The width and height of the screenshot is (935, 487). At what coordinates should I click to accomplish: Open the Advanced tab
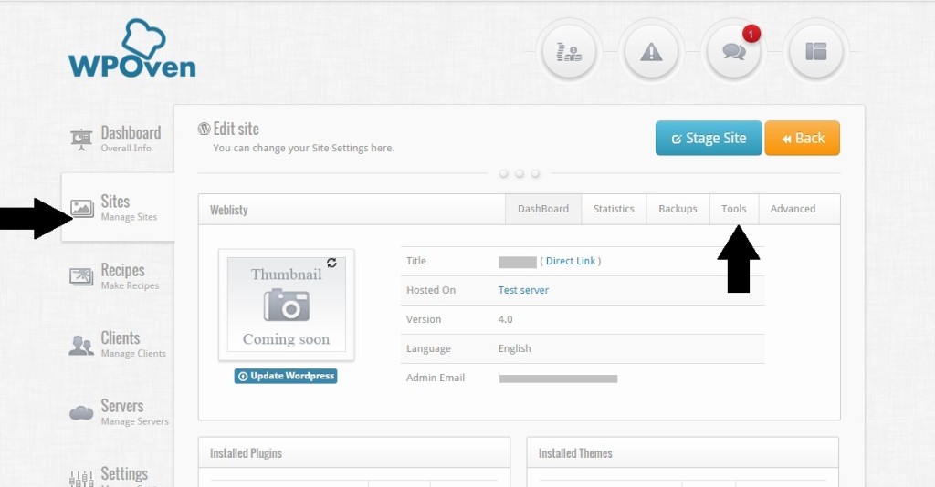pyautogui.click(x=793, y=209)
